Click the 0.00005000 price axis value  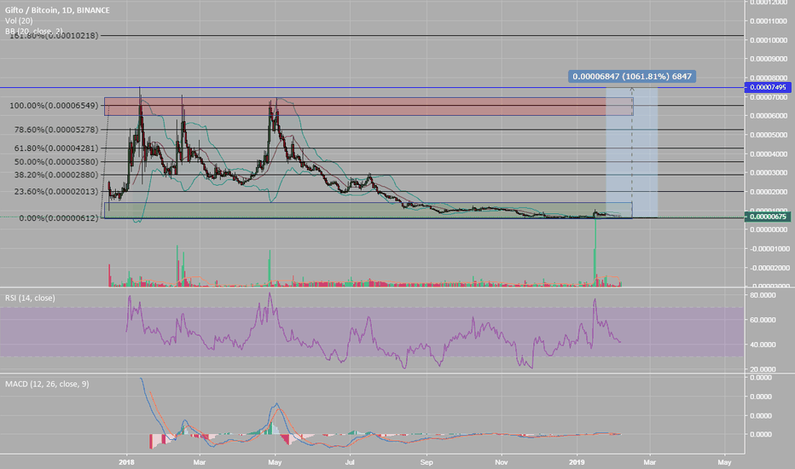click(768, 135)
